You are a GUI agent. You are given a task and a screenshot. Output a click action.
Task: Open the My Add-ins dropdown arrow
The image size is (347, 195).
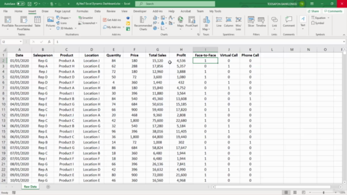124,27
